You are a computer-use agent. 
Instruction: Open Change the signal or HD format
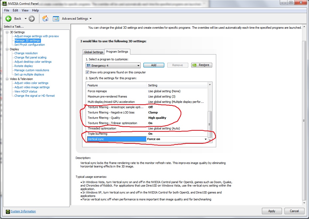click(35, 96)
